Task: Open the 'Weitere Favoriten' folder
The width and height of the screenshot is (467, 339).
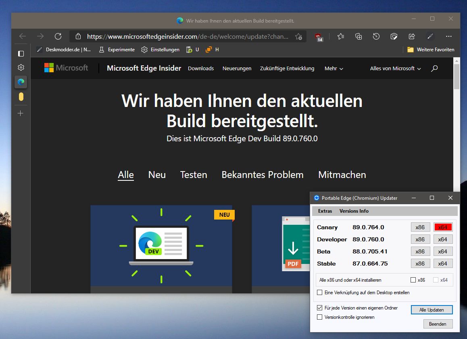Action: pos(431,50)
